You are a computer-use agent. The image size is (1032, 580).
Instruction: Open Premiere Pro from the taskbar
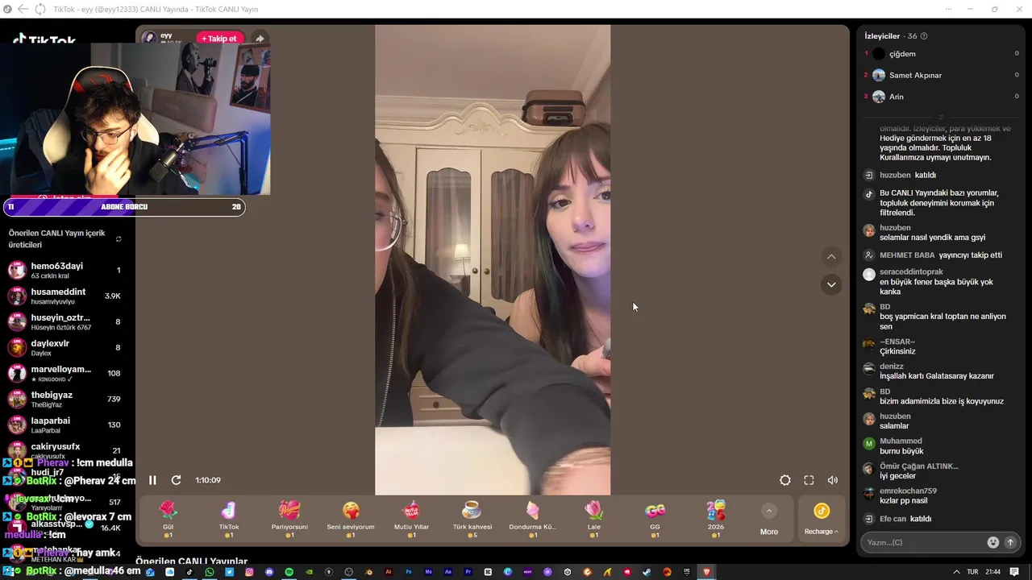[468, 572]
